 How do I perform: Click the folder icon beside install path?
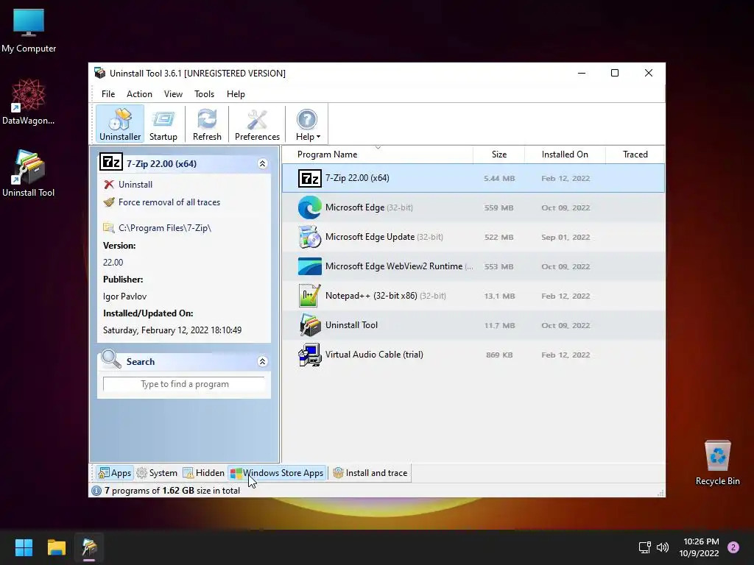pyautogui.click(x=109, y=228)
